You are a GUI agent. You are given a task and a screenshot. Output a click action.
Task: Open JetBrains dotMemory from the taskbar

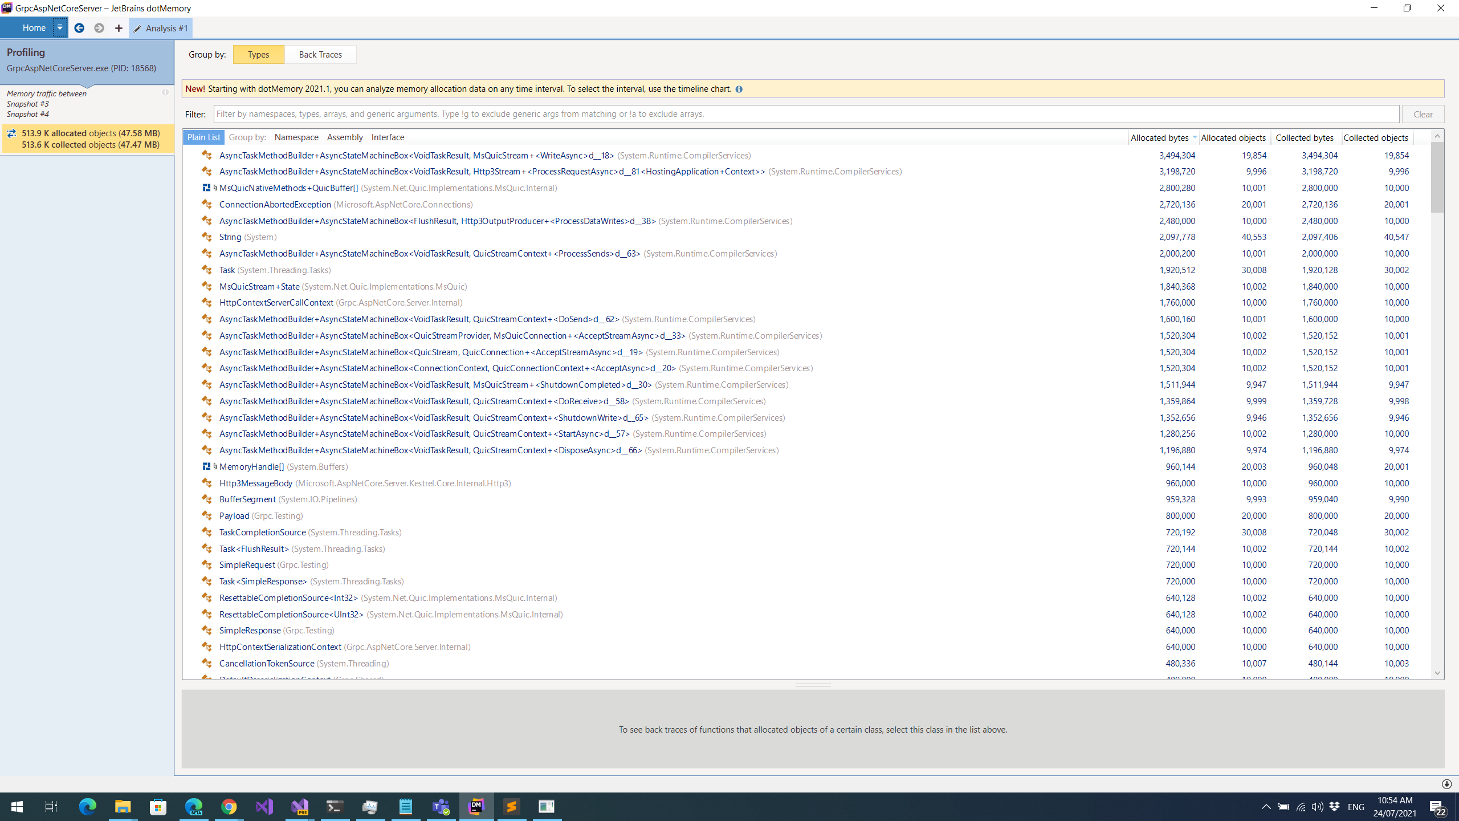(476, 806)
